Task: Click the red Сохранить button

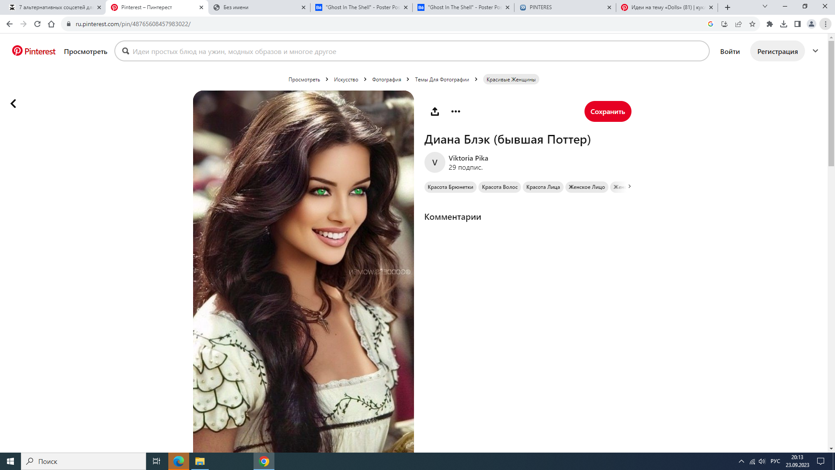Action: point(608,111)
